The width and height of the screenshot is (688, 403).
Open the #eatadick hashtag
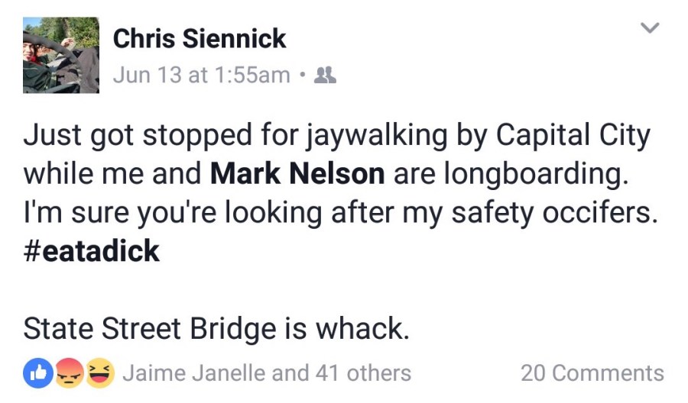point(92,251)
